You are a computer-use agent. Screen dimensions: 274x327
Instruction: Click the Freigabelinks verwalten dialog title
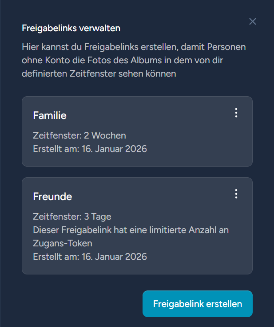click(71, 29)
